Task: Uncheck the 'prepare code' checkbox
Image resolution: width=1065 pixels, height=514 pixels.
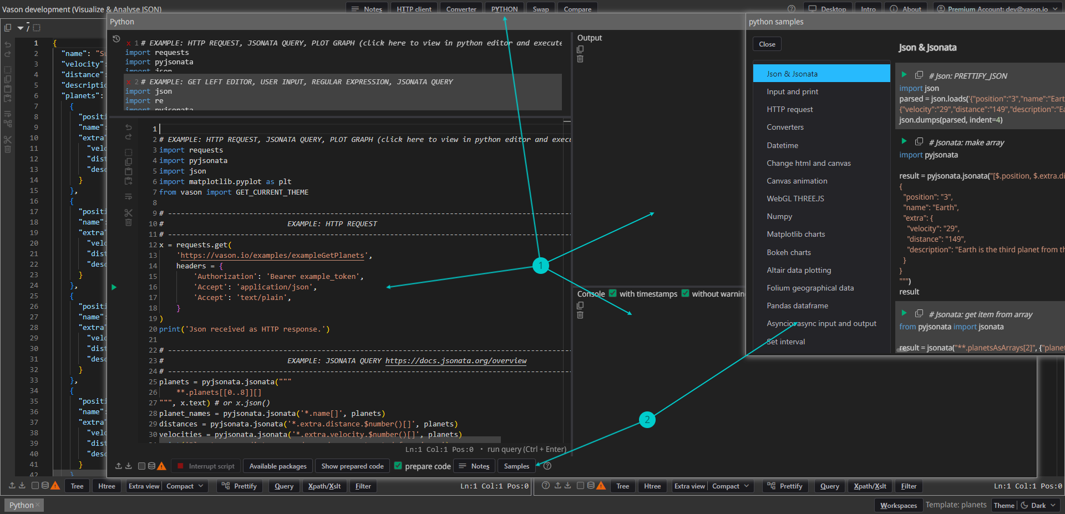Action: pyautogui.click(x=398, y=466)
